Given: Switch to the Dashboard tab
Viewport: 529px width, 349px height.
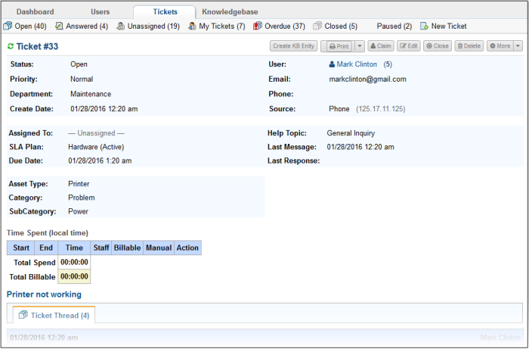Looking at the screenshot, I should (36, 12).
